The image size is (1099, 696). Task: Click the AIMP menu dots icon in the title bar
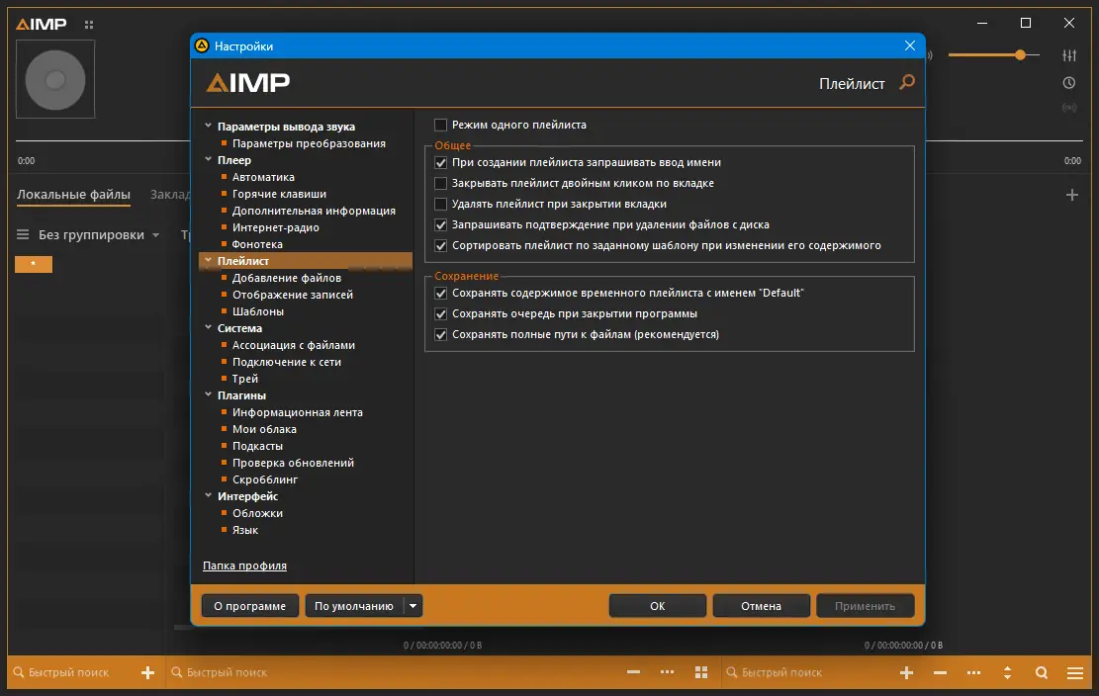[88, 25]
